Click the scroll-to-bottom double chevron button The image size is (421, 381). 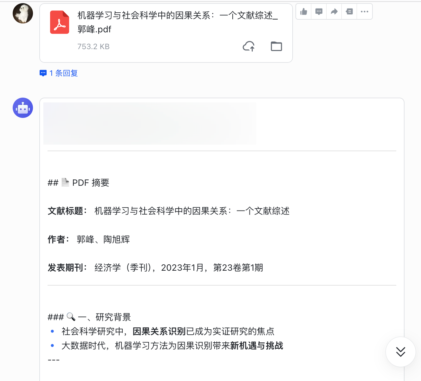(401, 352)
